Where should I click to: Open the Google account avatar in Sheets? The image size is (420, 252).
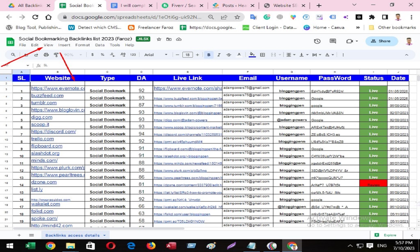(x=409, y=41)
